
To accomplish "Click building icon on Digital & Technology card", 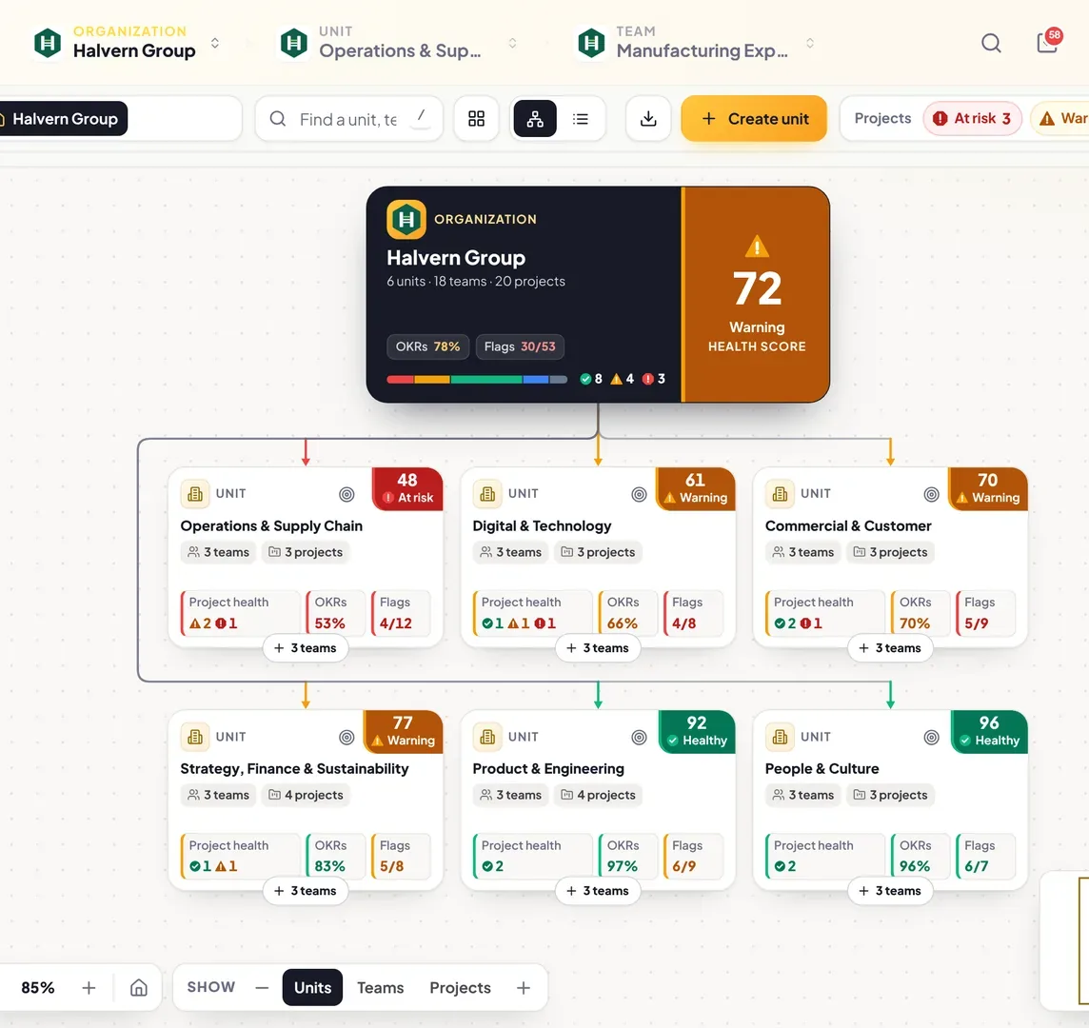I will [487, 494].
